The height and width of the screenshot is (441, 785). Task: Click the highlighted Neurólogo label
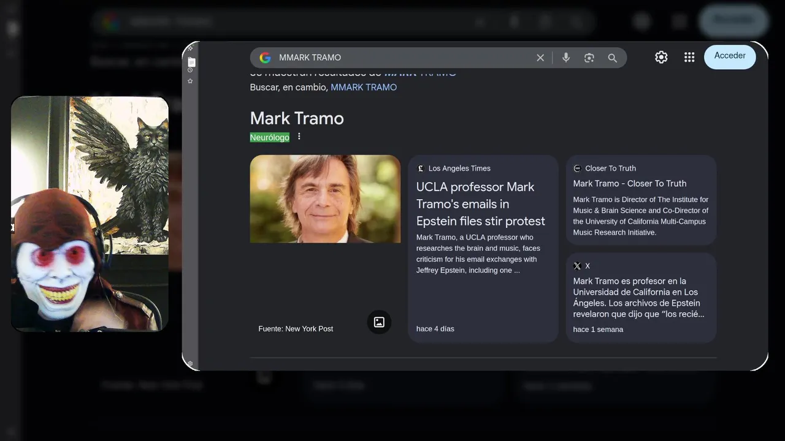(270, 137)
